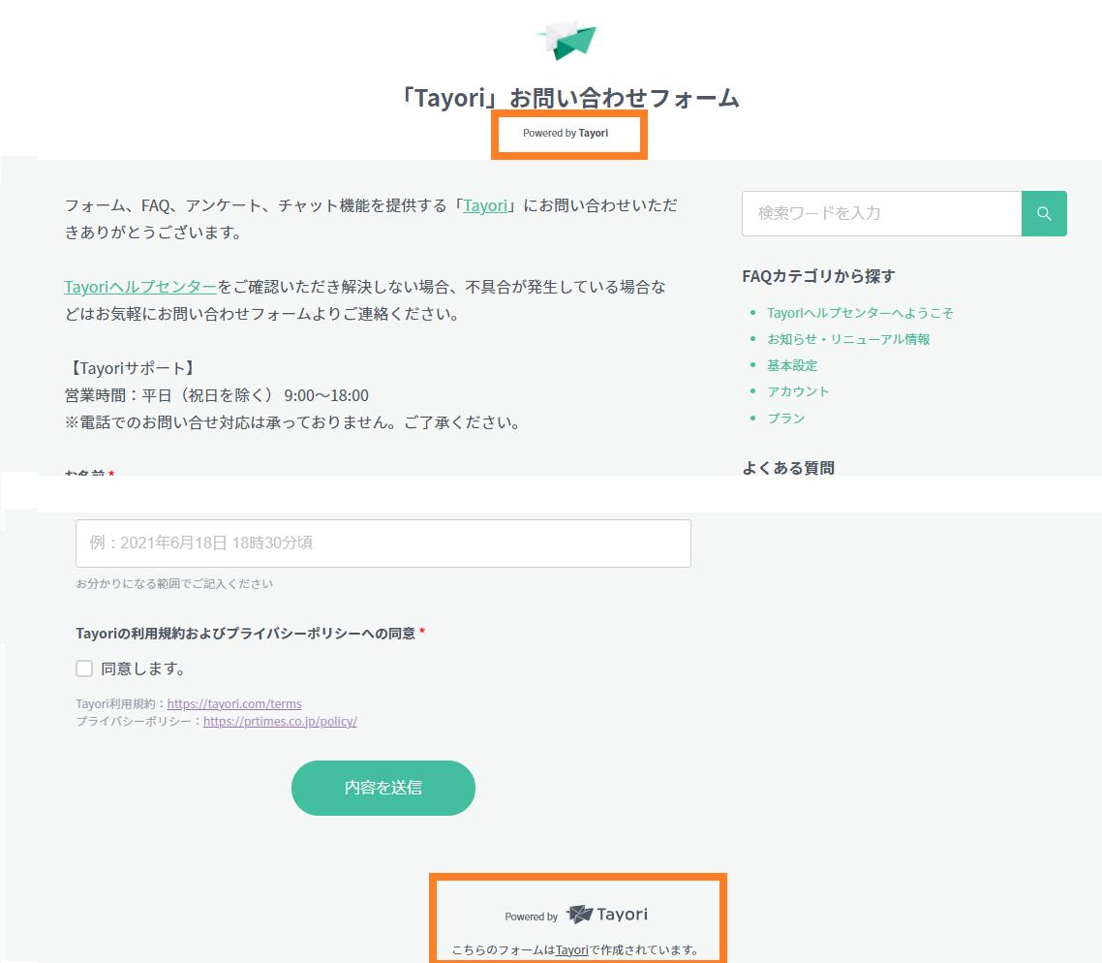
Task: Open the Tayori link in the intro paragraph
Action: 485,205
